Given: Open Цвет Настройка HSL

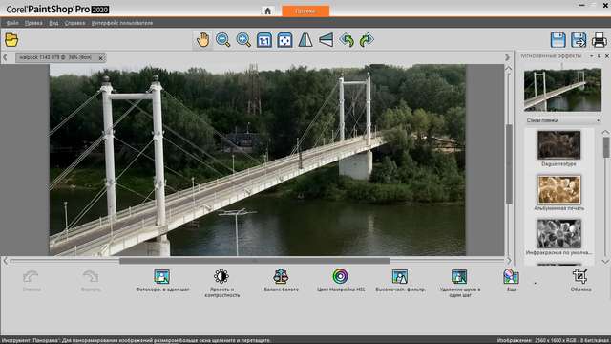Looking at the screenshot, I should click(x=341, y=281).
